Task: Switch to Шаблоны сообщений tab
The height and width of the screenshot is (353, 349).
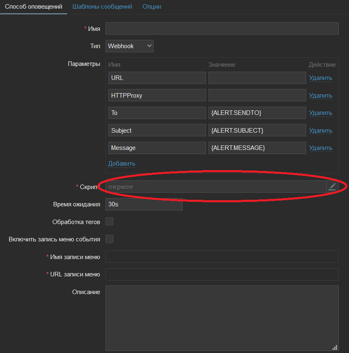Action: 102,7
